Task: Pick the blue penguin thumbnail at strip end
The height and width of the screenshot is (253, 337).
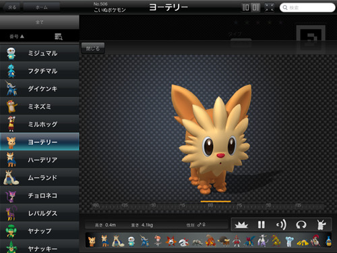Action: [328, 241]
